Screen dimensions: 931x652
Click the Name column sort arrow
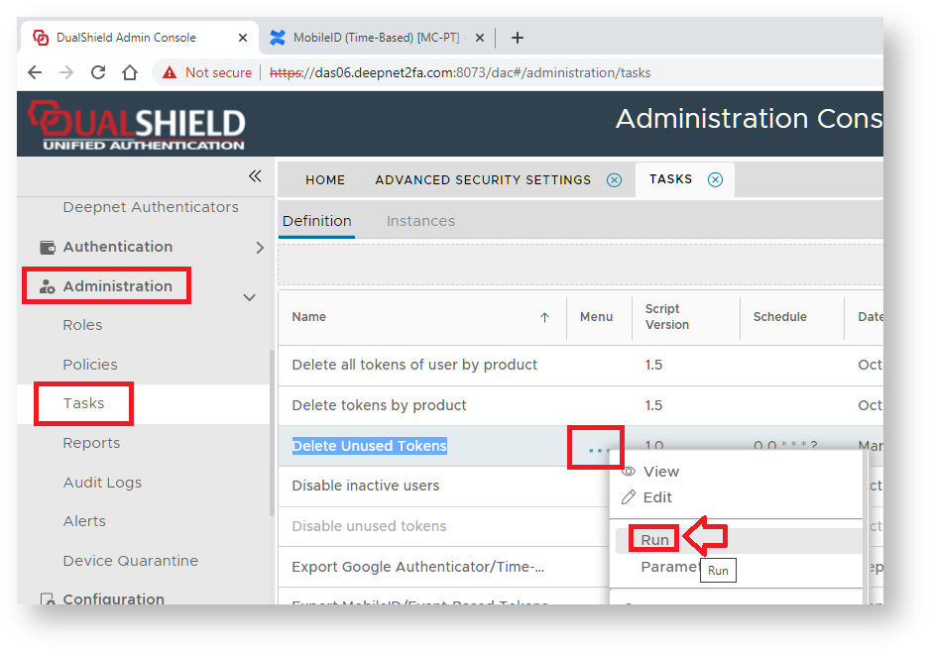coord(544,317)
